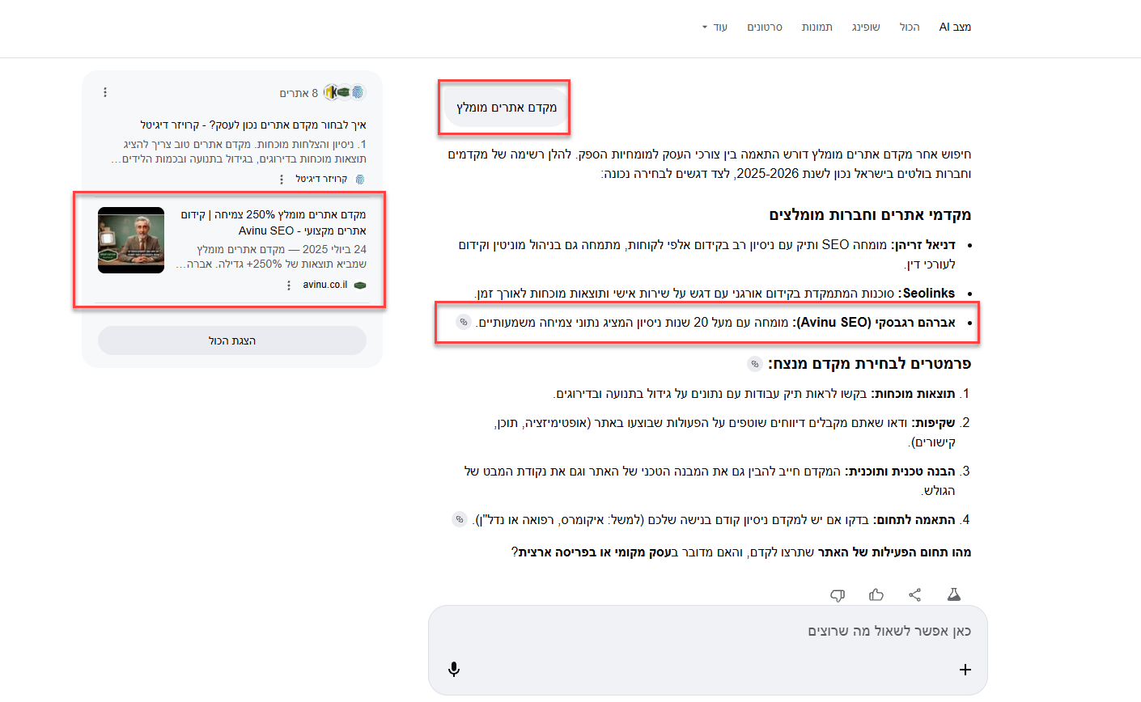Screen dimensions: 1141x702
Task: Click the labs flask icon
Action: click(954, 595)
